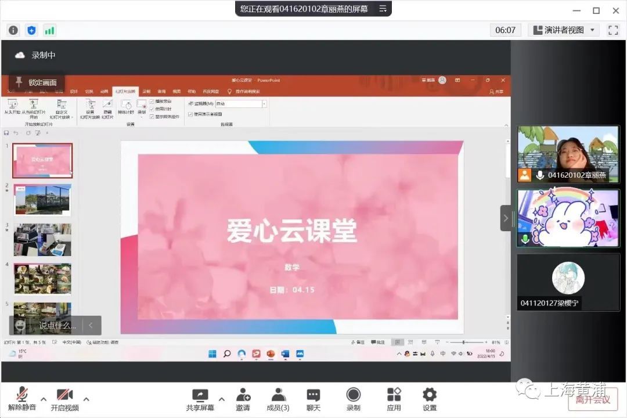Select the 041620102章丽燕 video tile
Screen dimensions: 627x418
click(568, 154)
